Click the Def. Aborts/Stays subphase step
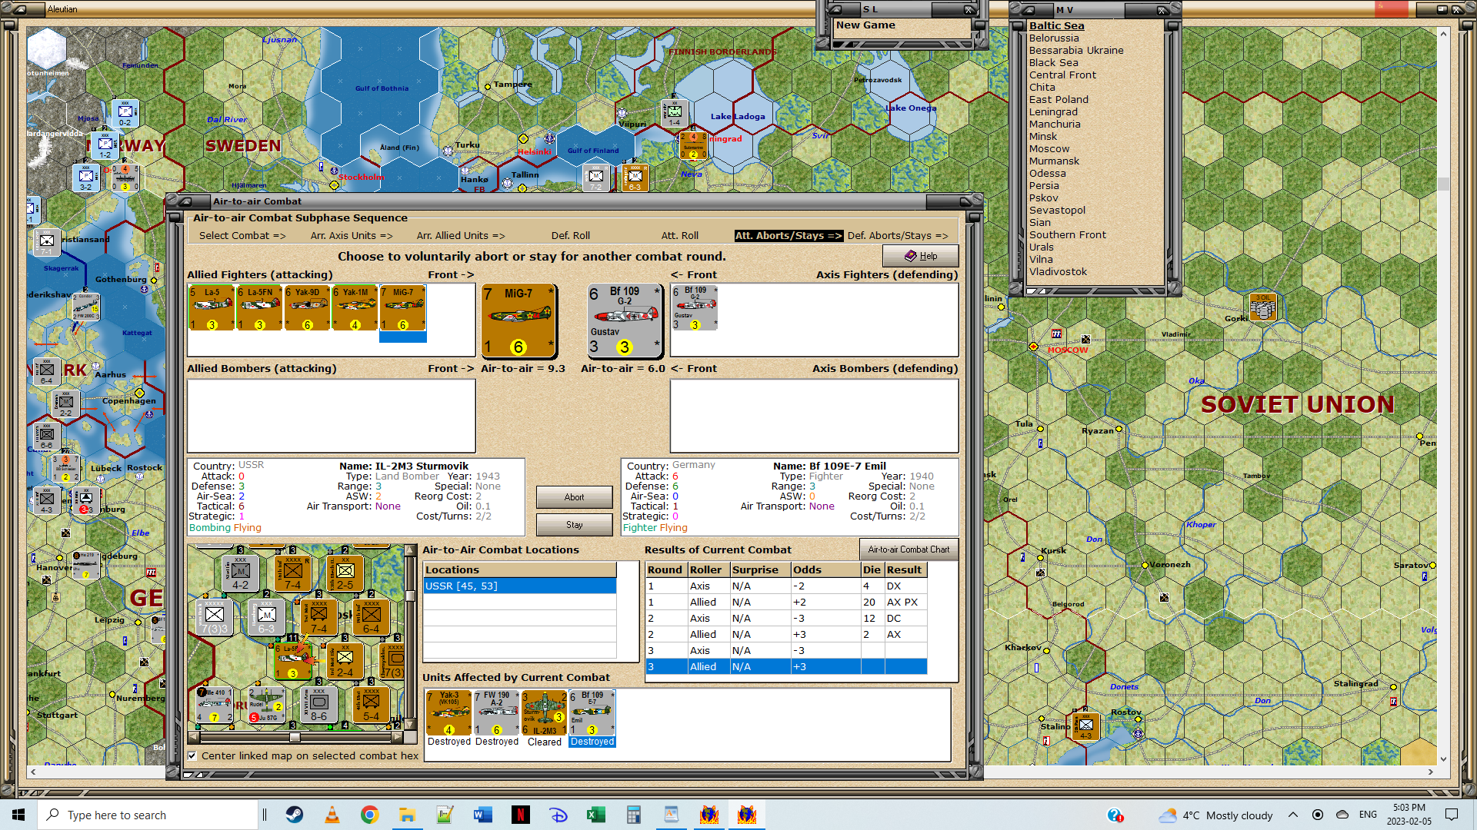The height and width of the screenshot is (830, 1477). 898,236
